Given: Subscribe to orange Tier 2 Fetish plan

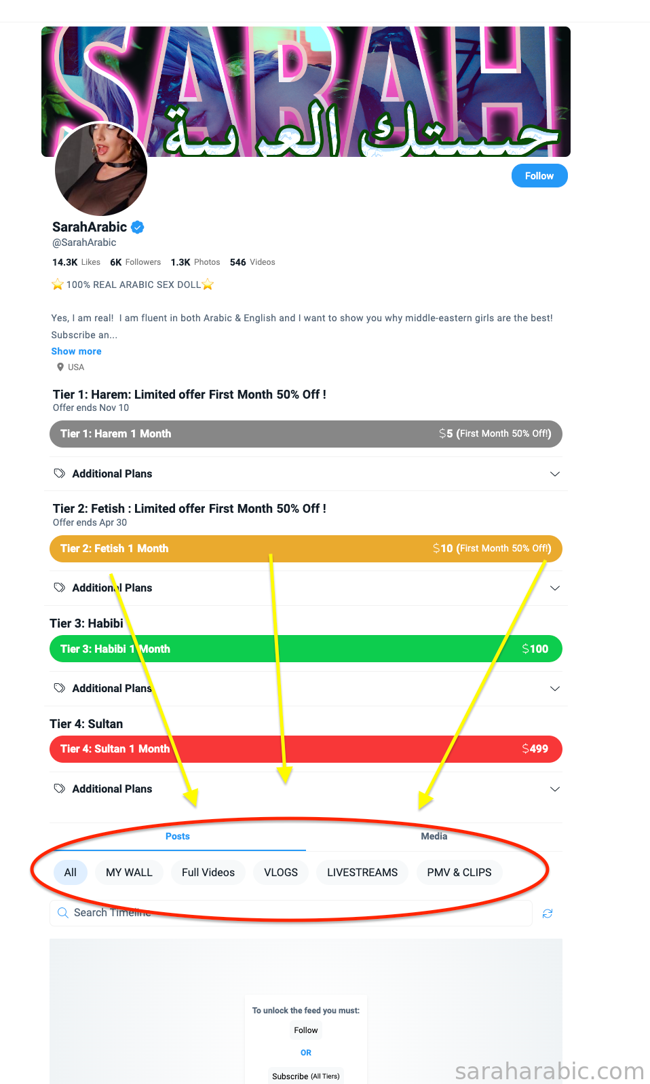Looking at the screenshot, I should (306, 549).
